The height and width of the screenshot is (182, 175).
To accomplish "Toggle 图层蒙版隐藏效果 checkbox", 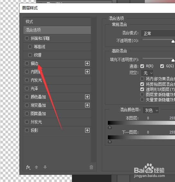I will [x=142, y=94].
